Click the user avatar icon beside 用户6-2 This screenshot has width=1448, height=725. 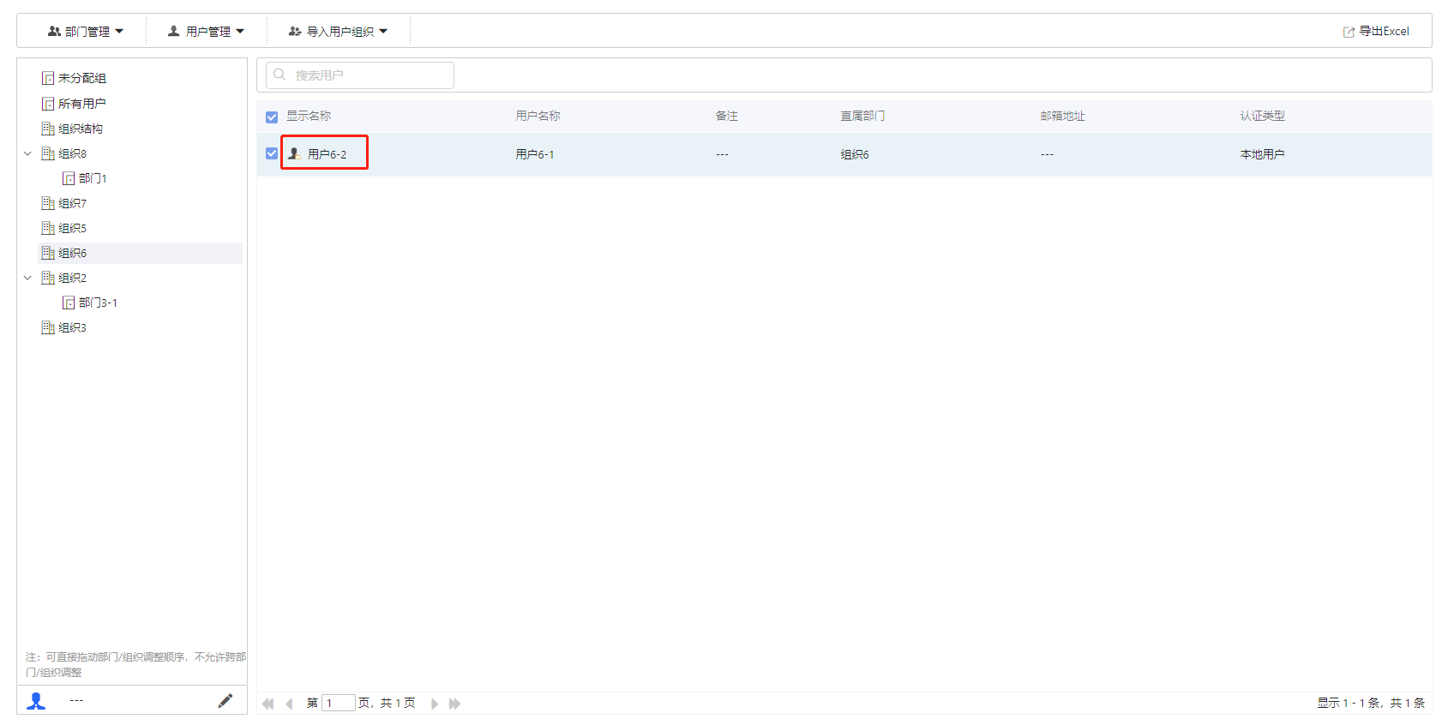(x=294, y=153)
